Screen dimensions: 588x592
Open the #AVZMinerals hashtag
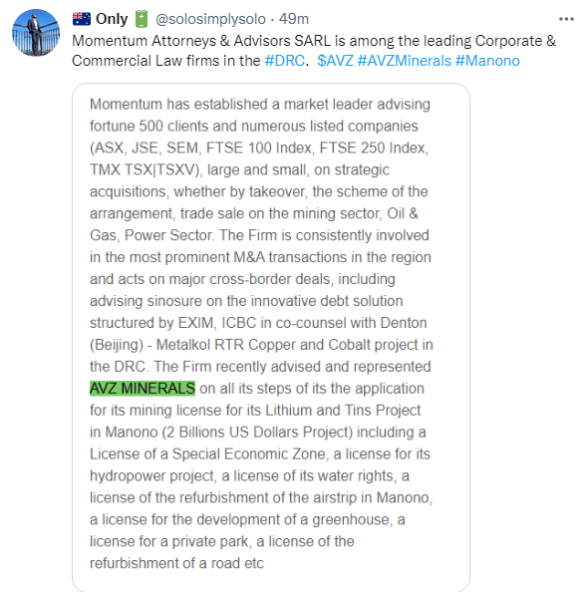[404, 61]
